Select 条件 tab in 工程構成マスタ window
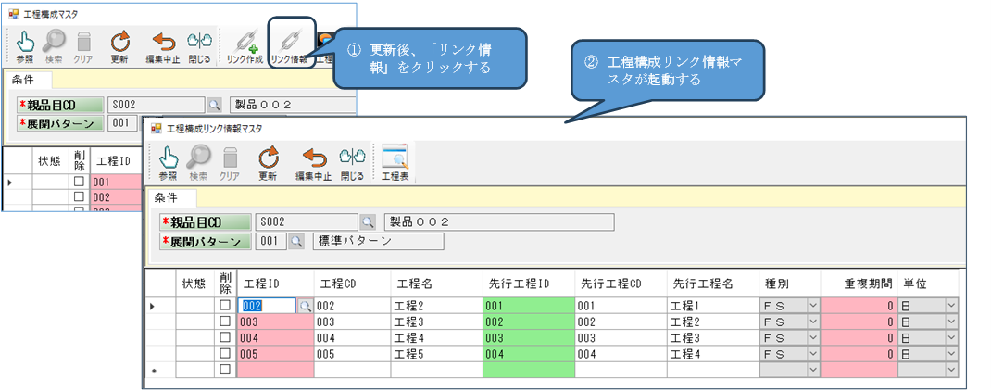Image resolution: width=991 pixels, height=391 pixels. (28, 80)
